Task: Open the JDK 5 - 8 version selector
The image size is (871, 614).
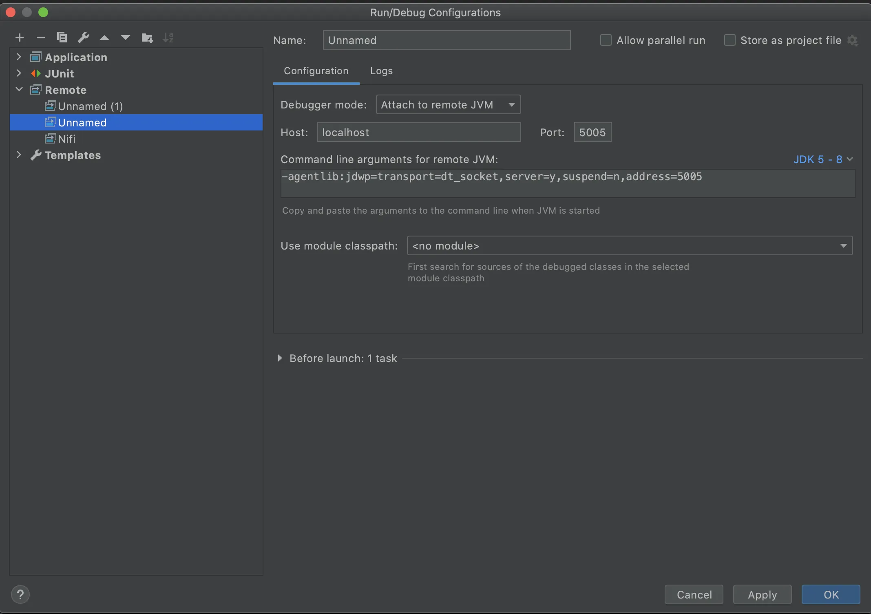Action: 823,159
